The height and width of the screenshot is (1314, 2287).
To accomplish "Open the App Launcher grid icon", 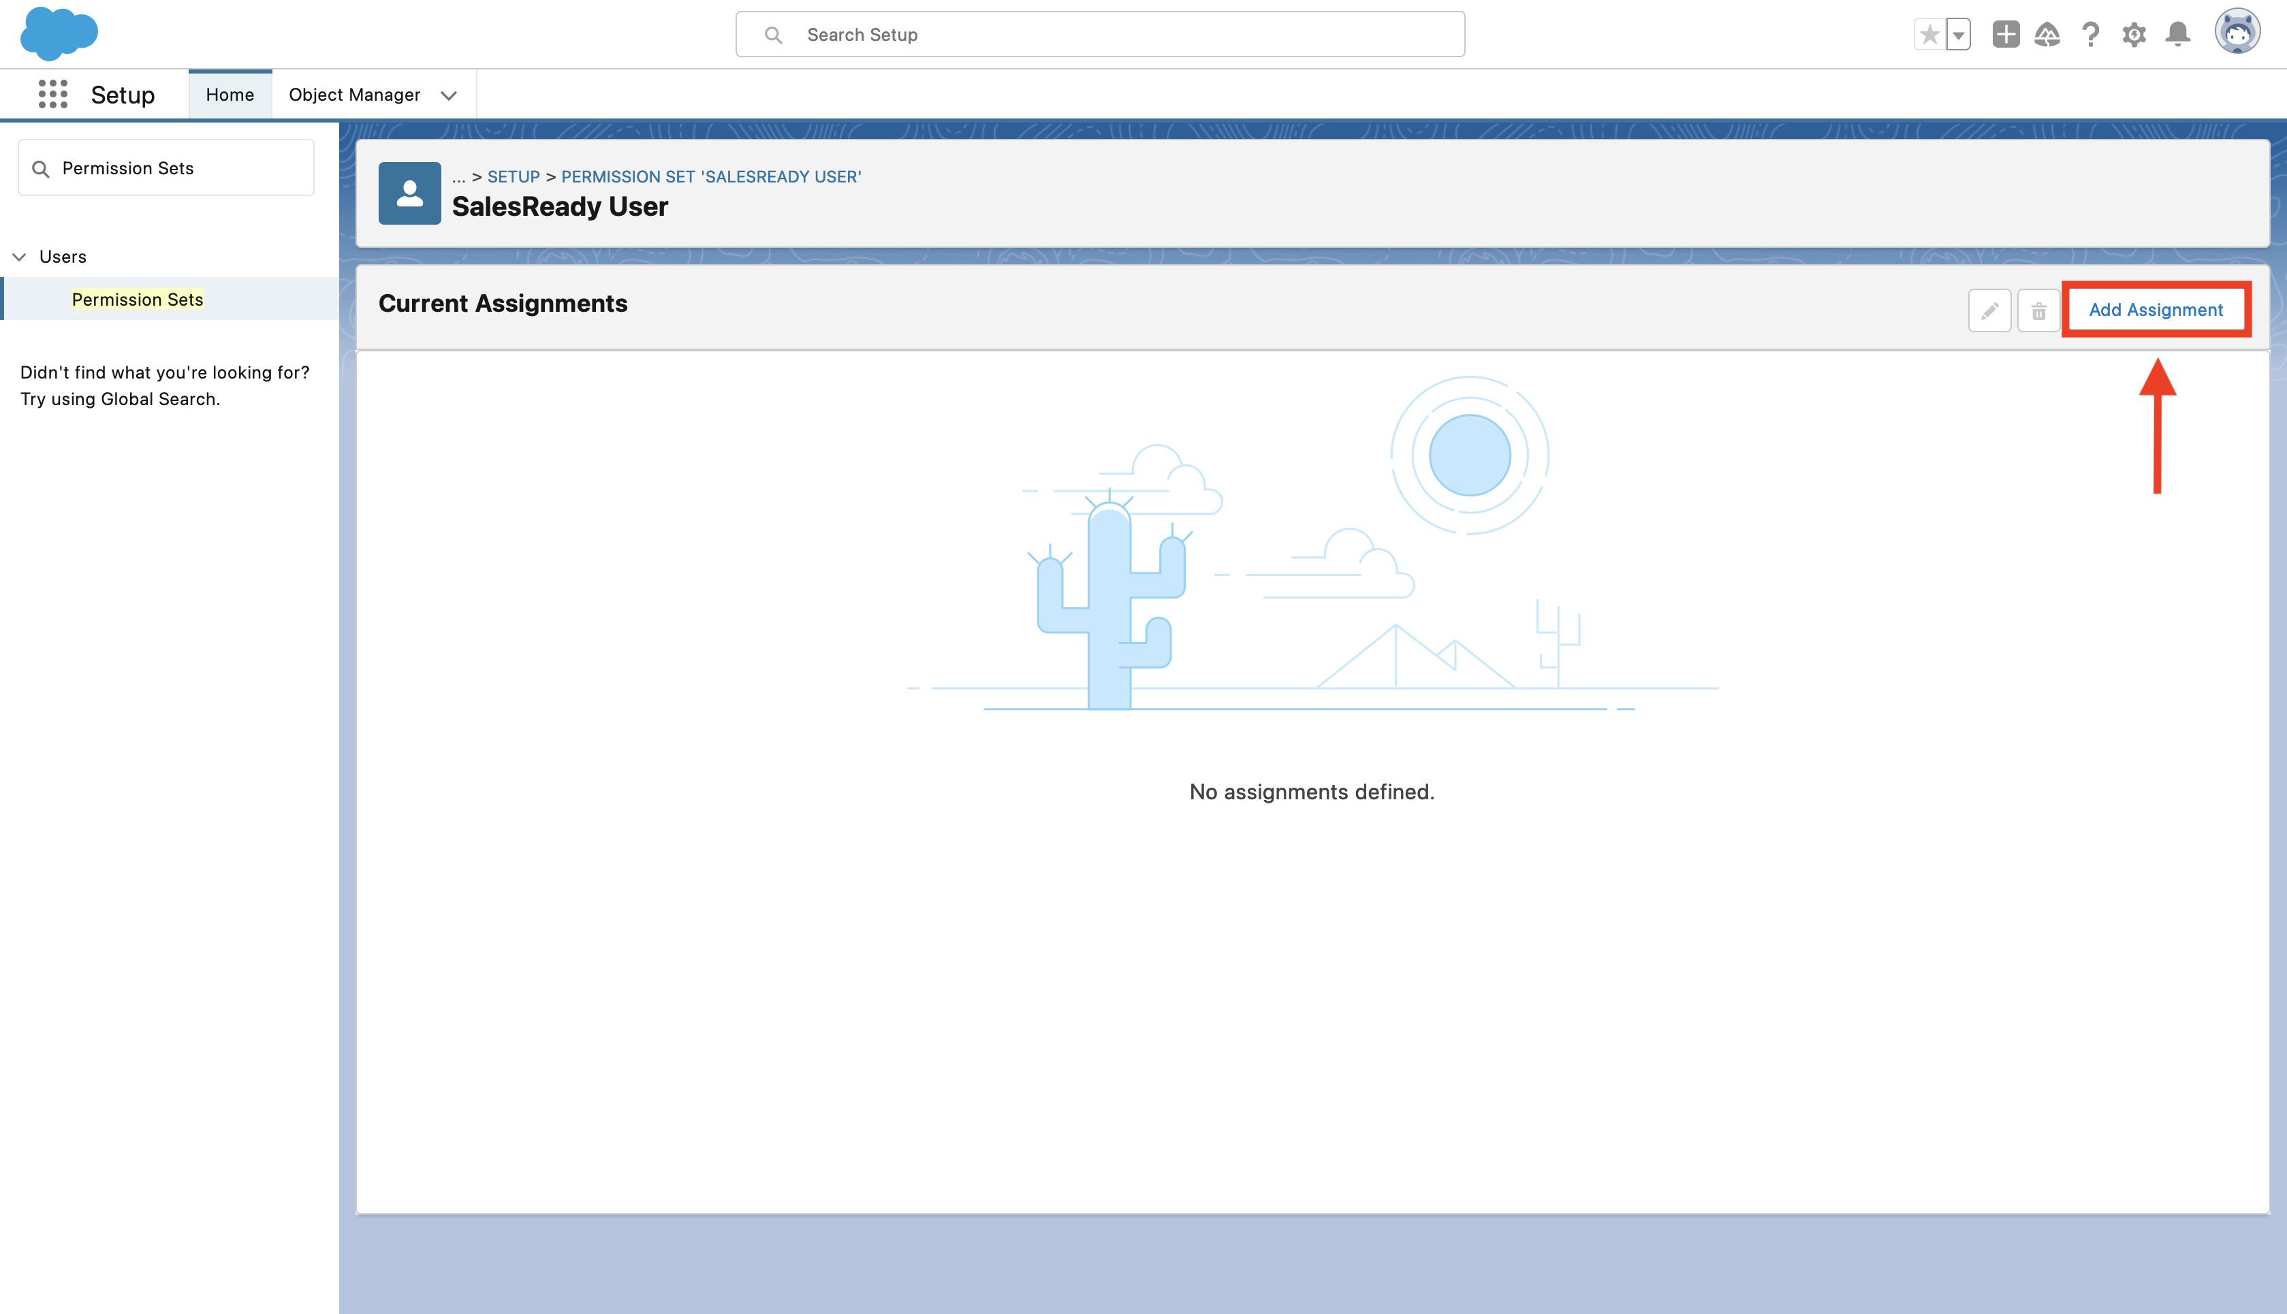I will pos(53,94).
